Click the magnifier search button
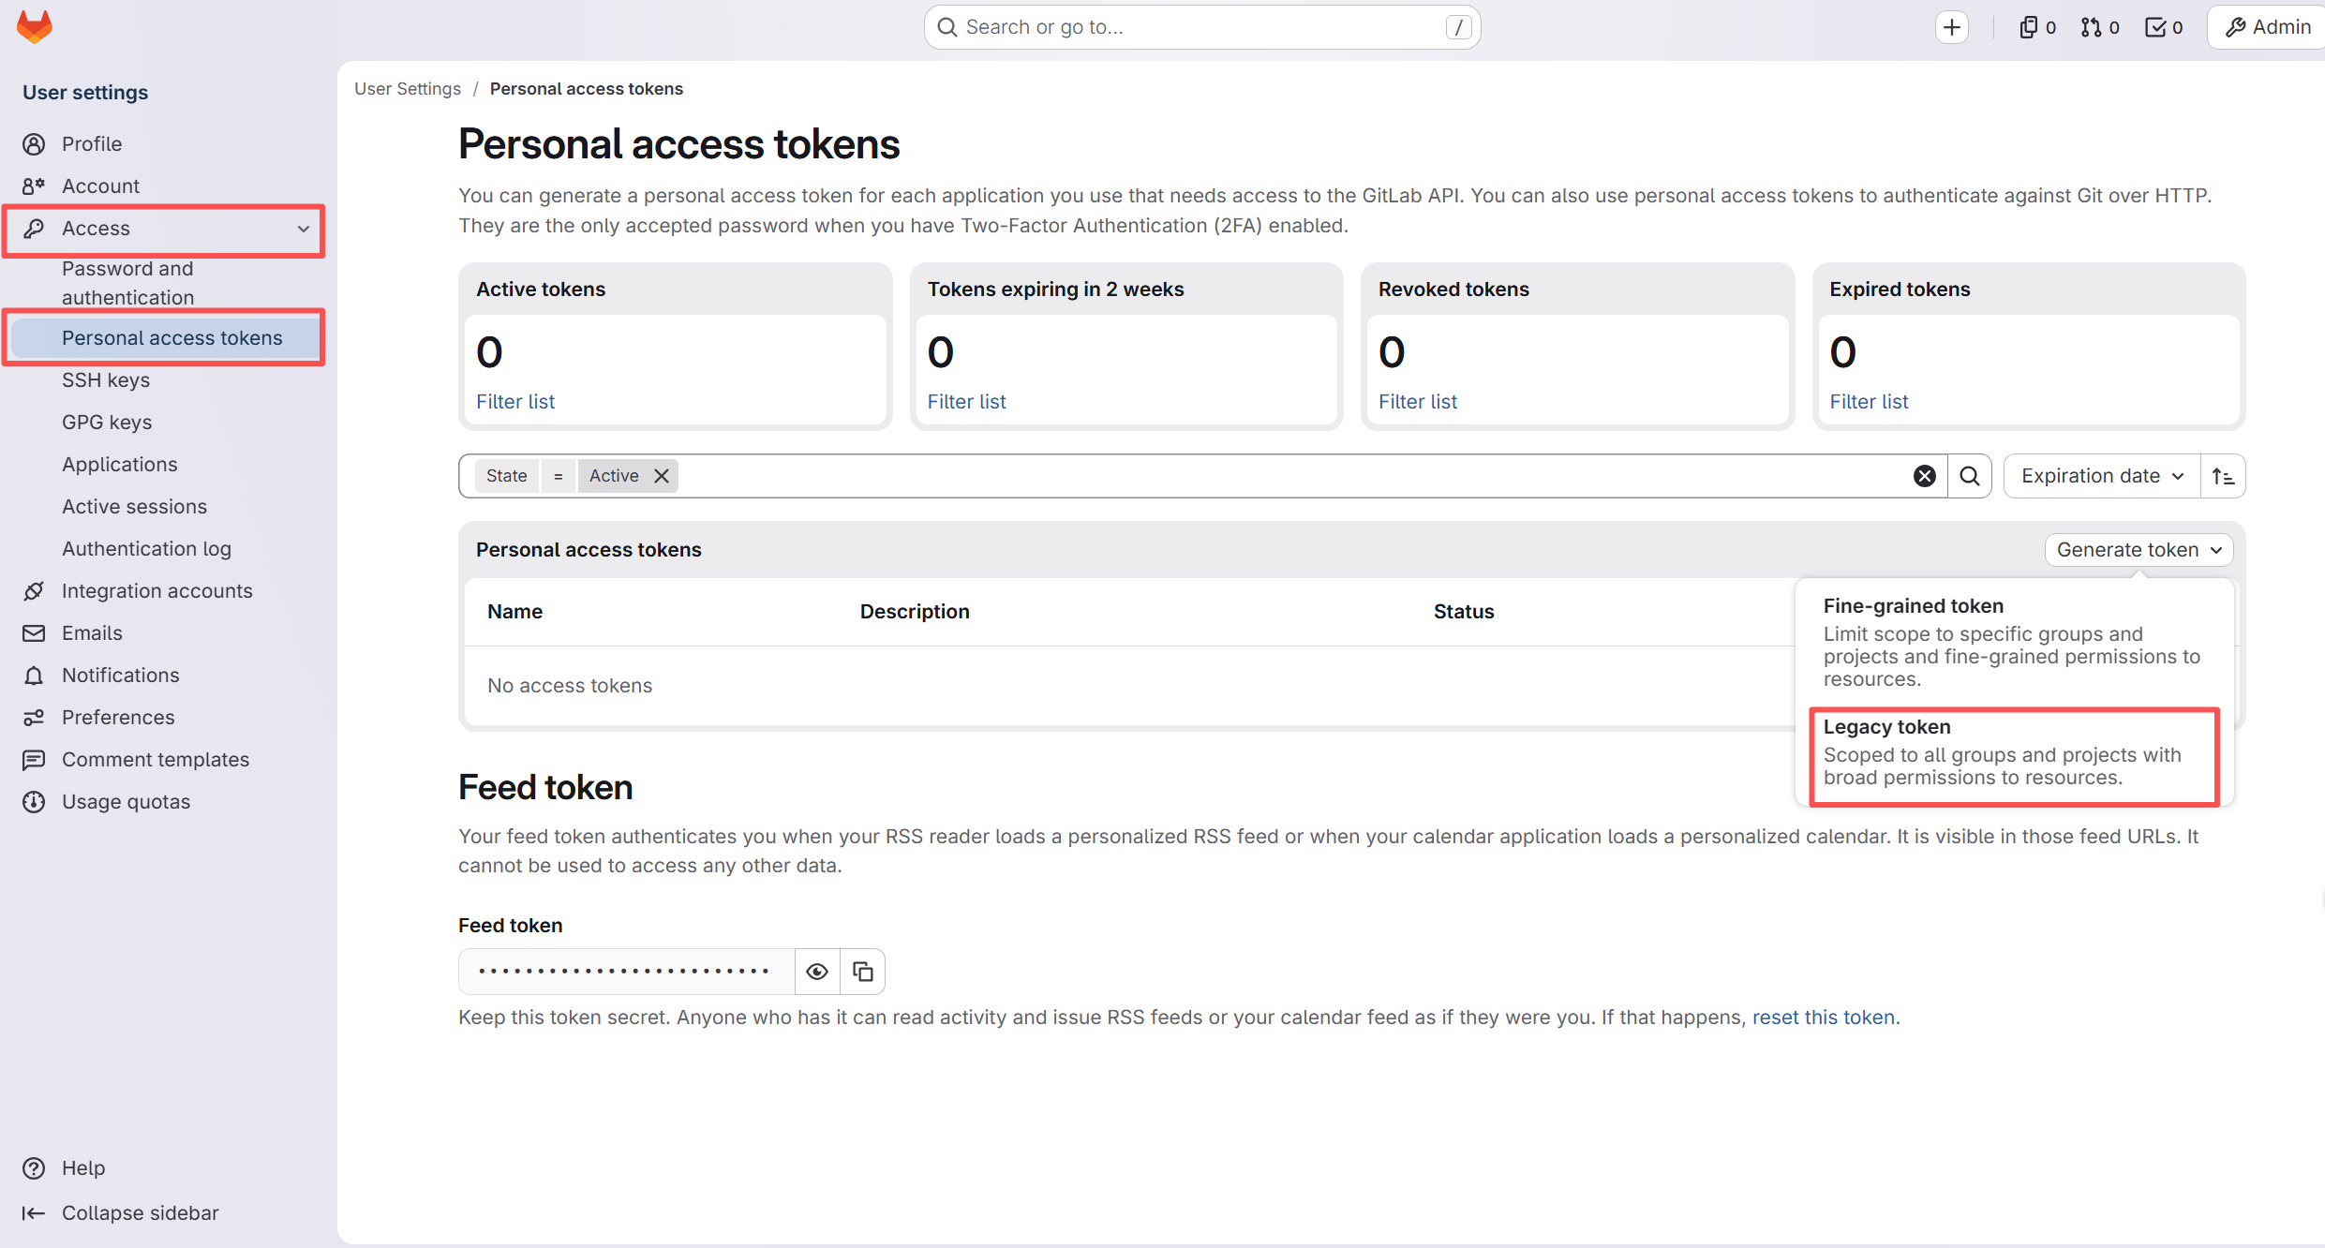The width and height of the screenshot is (2325, 1248). click(x=1970, y=476)
